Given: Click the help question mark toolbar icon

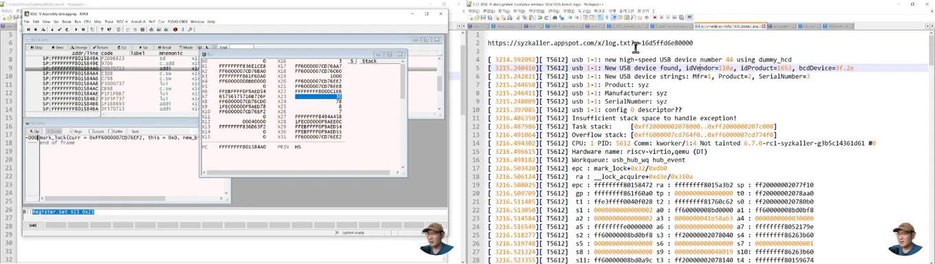Looking at the screenshot, I should pos(102,30).
